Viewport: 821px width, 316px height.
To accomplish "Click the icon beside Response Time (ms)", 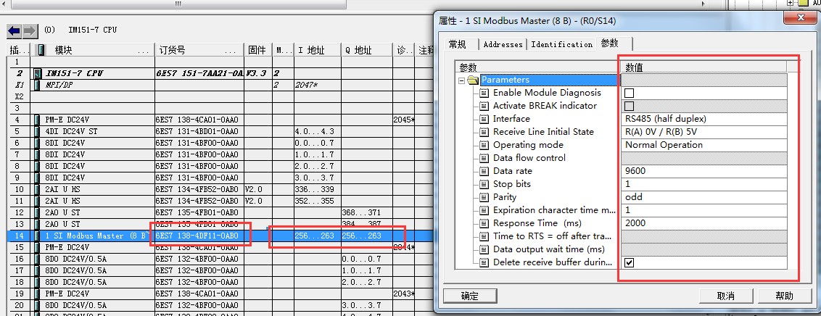I will pos(484,223).
